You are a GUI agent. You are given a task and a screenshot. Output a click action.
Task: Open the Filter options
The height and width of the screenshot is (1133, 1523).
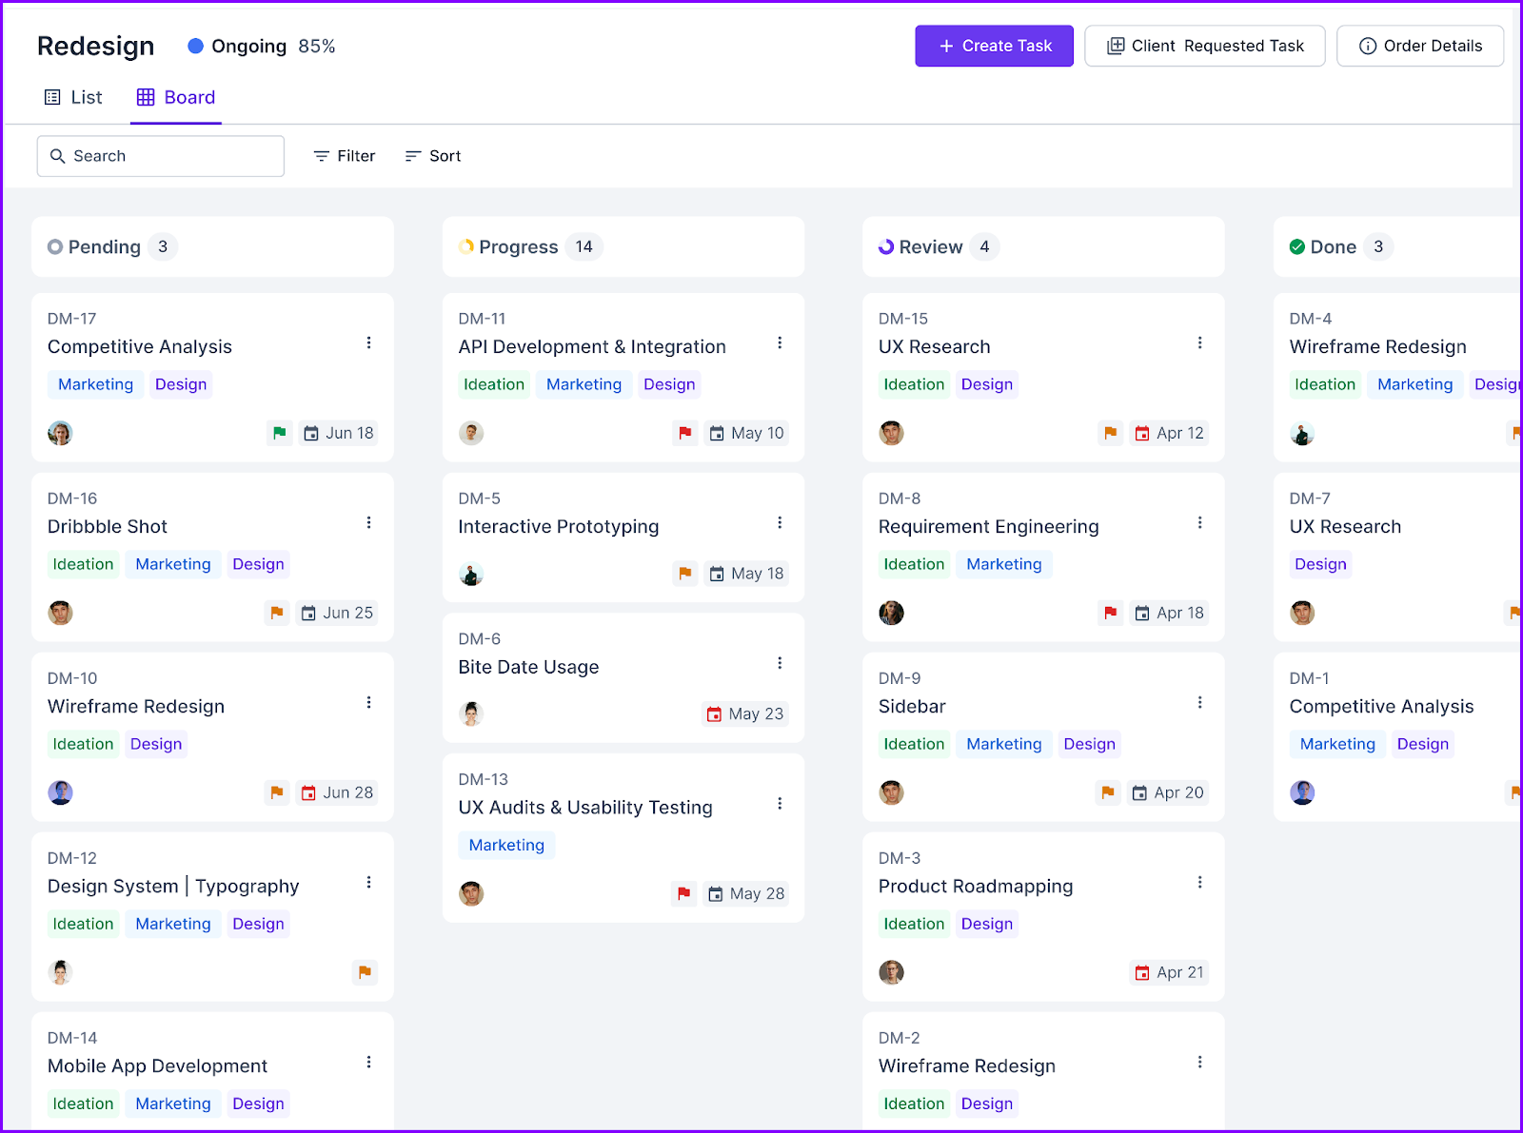pos(345,156)
